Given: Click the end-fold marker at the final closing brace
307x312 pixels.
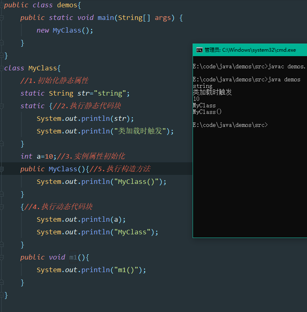Looking at the screenshot, I should (2, 295).
